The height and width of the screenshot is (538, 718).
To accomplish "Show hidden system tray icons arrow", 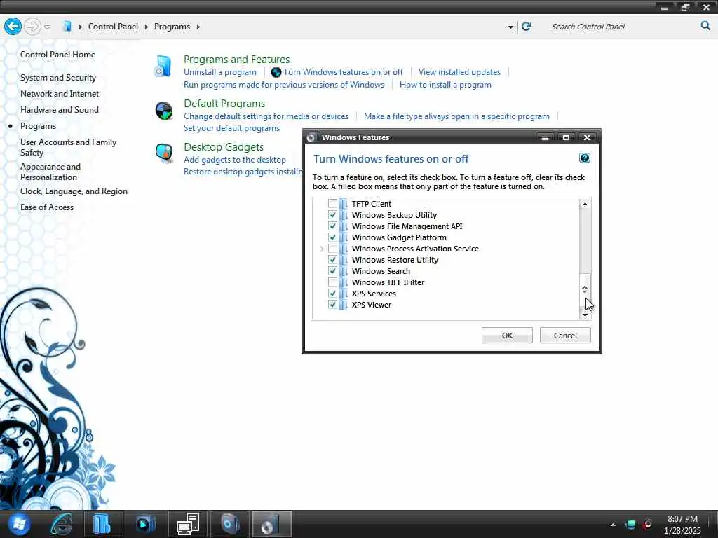I will pos(613,525).
